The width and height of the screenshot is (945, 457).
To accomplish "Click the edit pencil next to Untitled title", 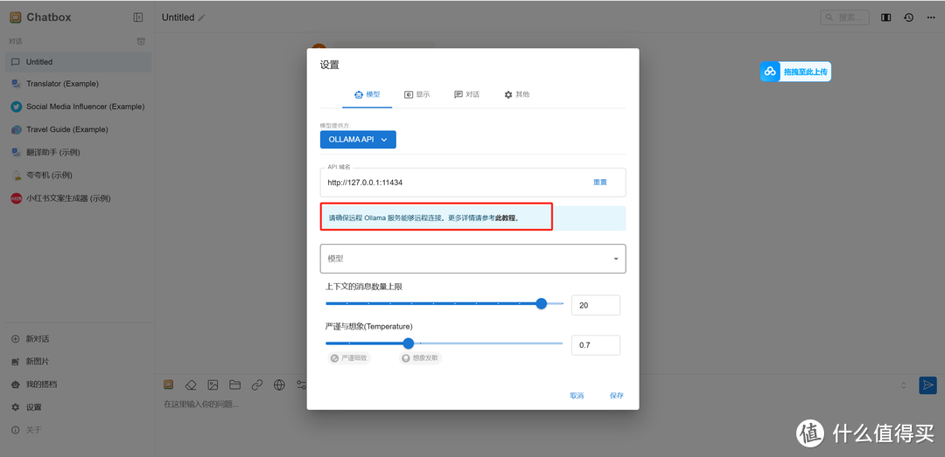I will tap(202, 17).
